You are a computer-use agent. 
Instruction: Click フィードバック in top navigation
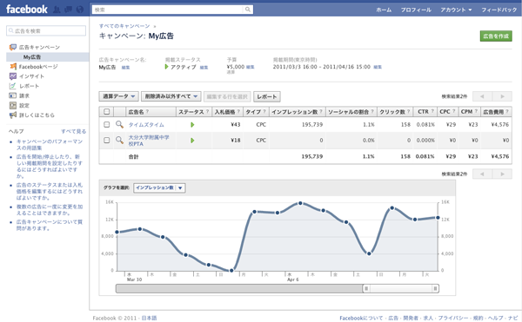click(x=499, y=10)
